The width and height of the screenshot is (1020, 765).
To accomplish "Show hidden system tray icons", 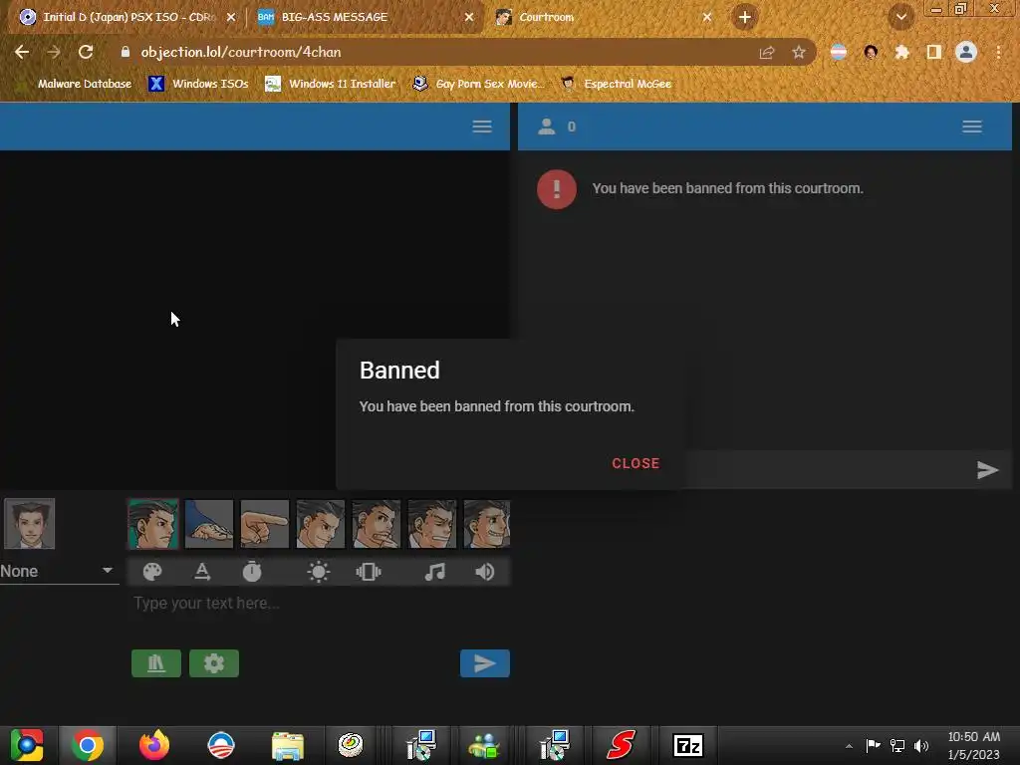I will [849, 746].
